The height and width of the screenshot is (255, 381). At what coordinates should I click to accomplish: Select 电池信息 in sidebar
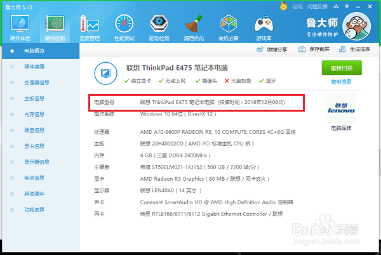point(41,178)
